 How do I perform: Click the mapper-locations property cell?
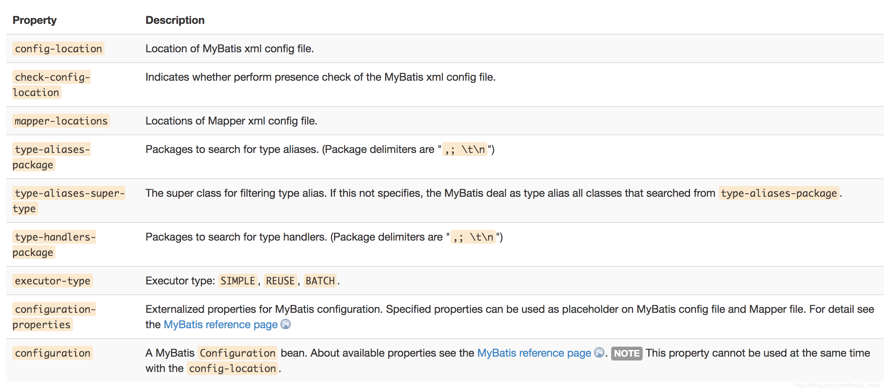[61, 121]
